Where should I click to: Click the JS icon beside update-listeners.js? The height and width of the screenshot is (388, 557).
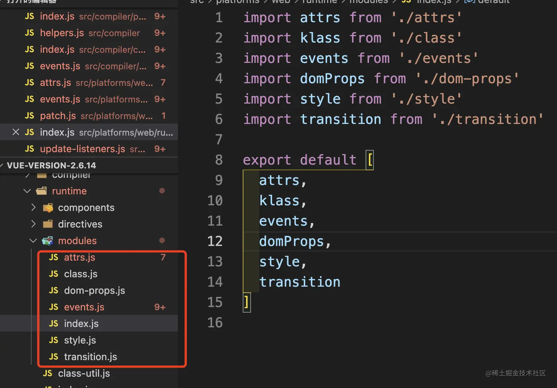click(29, 149)
